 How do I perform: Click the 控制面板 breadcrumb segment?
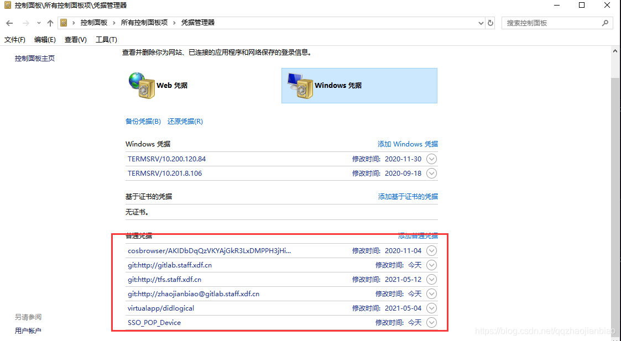click(94, 23)
